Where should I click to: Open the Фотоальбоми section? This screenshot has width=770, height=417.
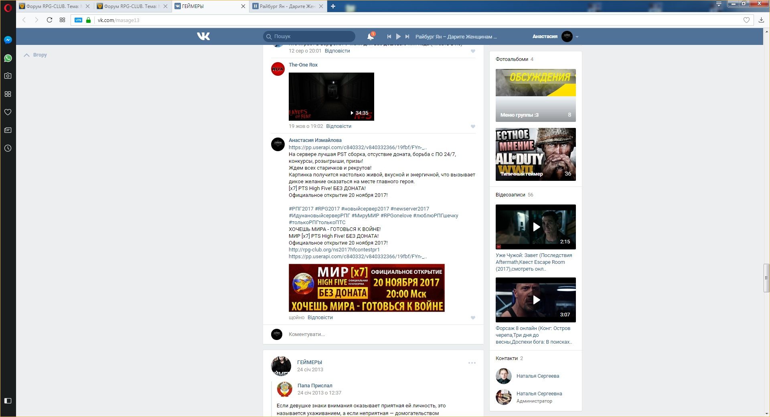tap(512, 59)
